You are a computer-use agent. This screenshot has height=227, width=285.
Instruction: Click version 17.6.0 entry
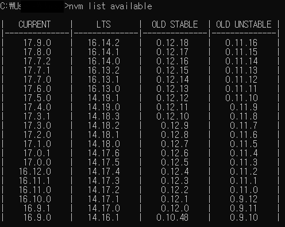pos(37,89)
